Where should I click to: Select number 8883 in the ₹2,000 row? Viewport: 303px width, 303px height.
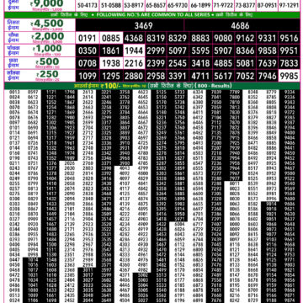[200, 38]
